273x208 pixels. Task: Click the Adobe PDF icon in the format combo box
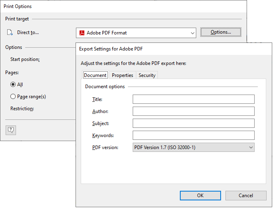[x=82, y=33]
